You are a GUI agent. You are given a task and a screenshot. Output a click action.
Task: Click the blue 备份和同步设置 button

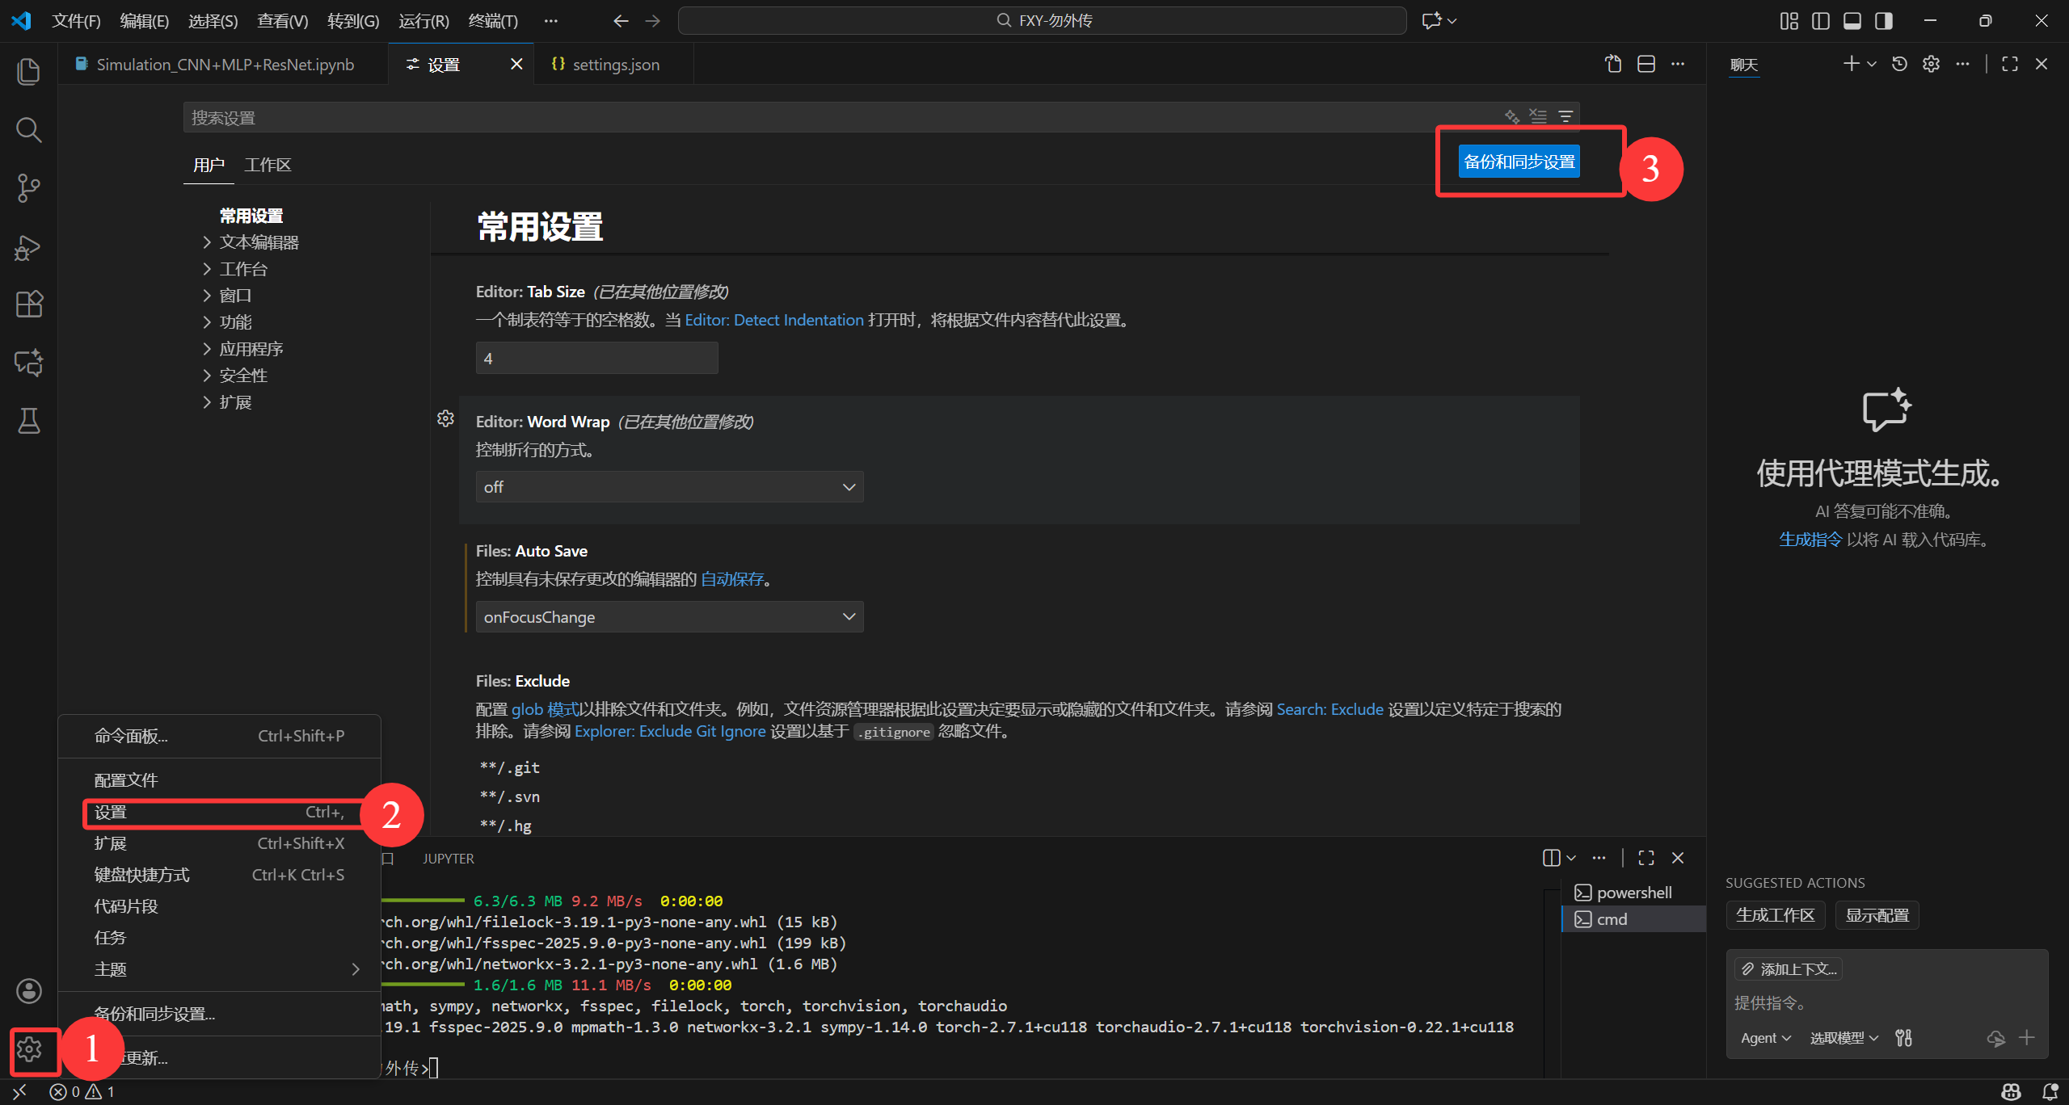tap(1519, 162)
